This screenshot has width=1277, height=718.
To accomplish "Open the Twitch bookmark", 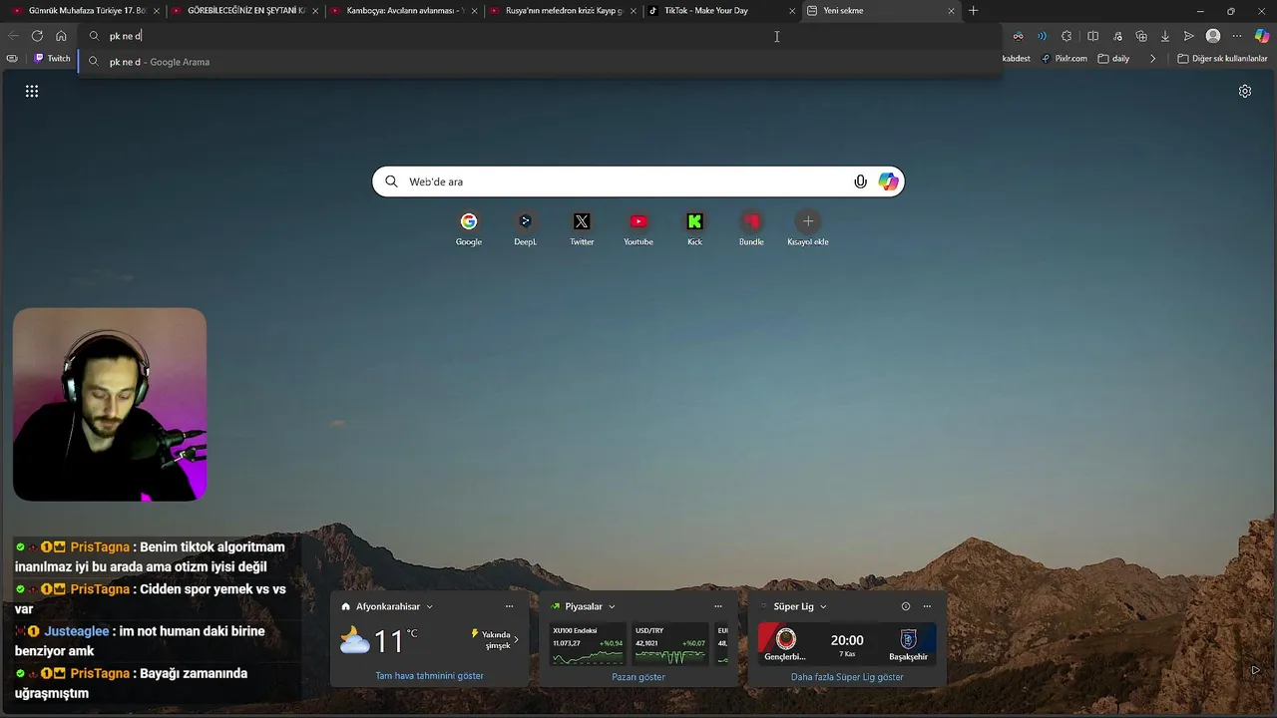I will [x=52, y=59].
